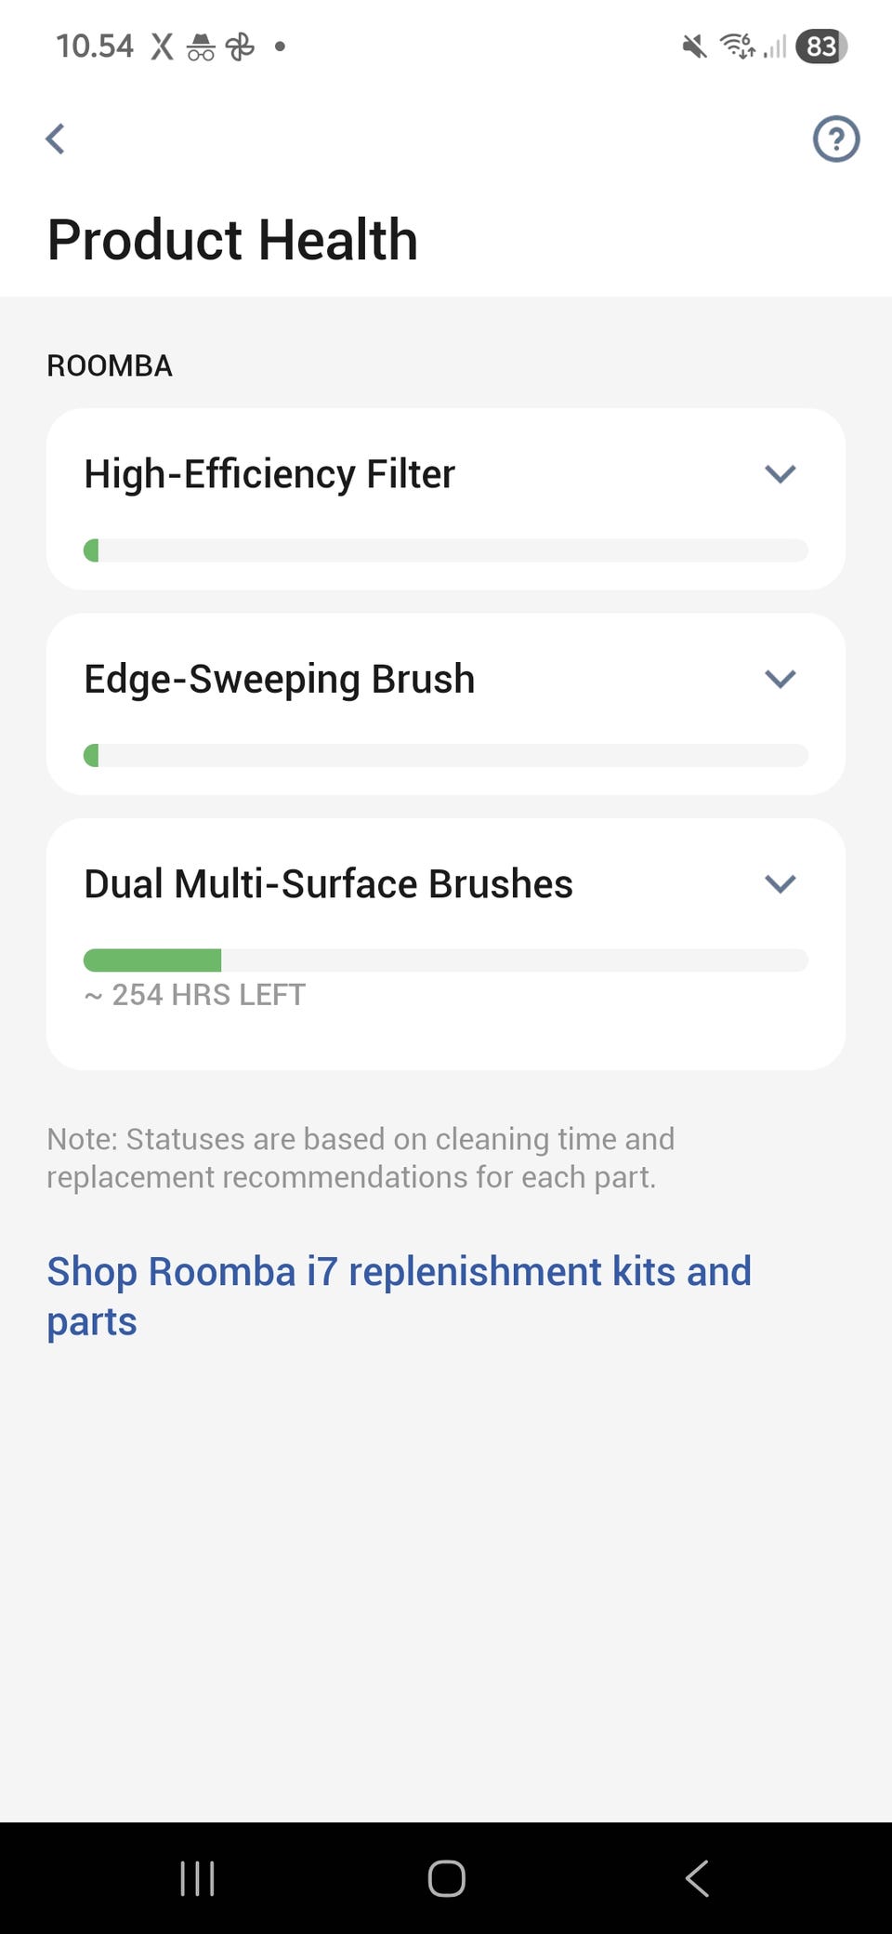Screen dimensions: 892x1934
Task: Tap the muted sound icon in status bar
Action: click(x=693, y=46)
